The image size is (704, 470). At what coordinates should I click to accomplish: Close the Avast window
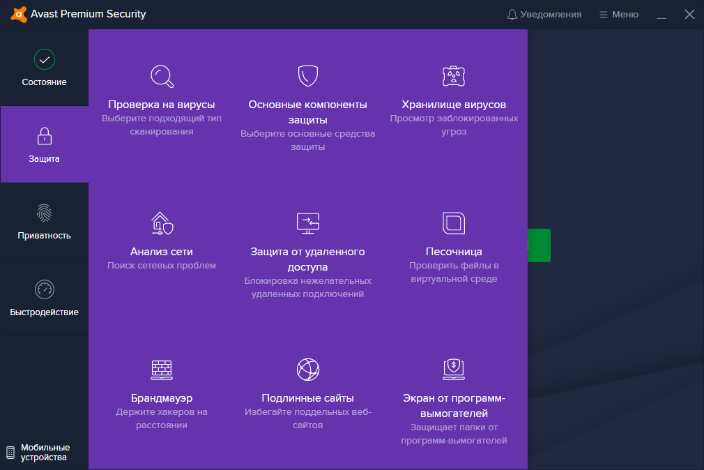689,15
